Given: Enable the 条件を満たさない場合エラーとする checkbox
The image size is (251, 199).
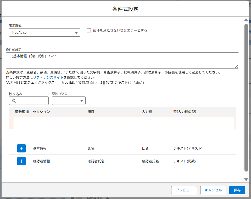Looking at the screenshot, I should click(x=89, y=30).
